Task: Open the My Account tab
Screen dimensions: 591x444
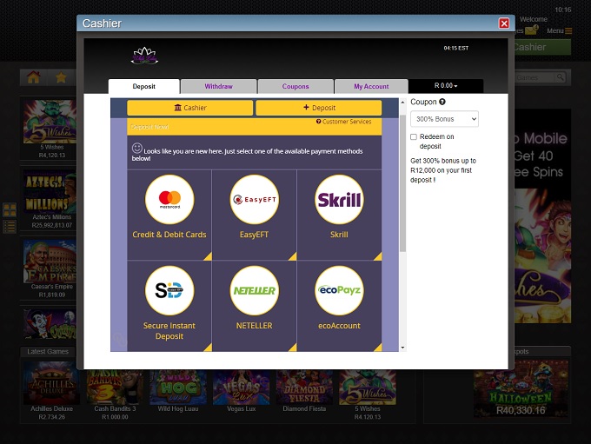Action: pyautogui.click(x=371, y=86)
